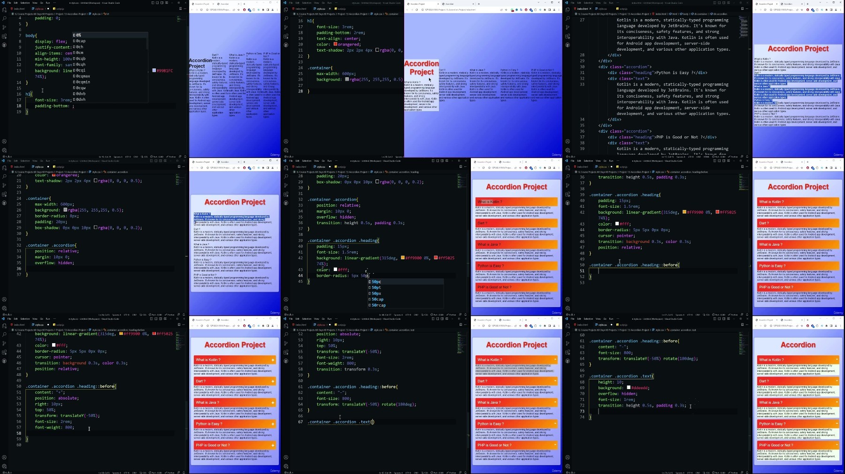Screen dimensions: 845x474
Task: Click minimap in VS Code window showing #ddeedd
Action: [x=744, y=342]
